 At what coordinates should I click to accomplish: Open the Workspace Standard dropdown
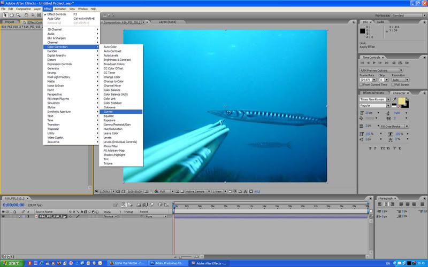409,15
